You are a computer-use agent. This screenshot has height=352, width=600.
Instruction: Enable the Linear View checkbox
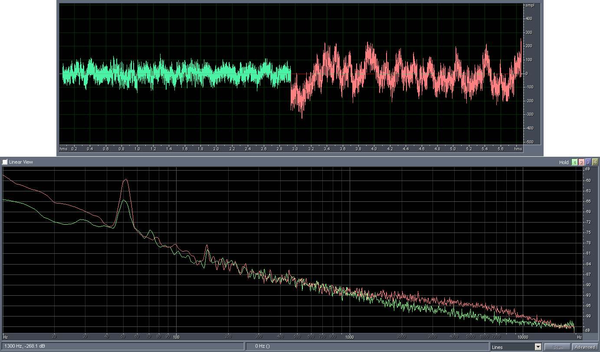coord(5,162)
